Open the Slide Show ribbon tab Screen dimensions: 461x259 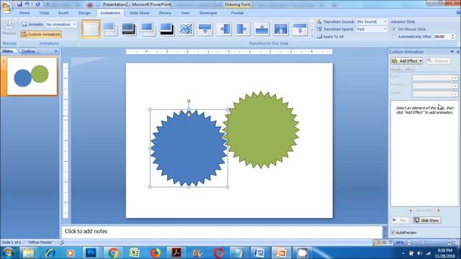[x=139, y=13]
